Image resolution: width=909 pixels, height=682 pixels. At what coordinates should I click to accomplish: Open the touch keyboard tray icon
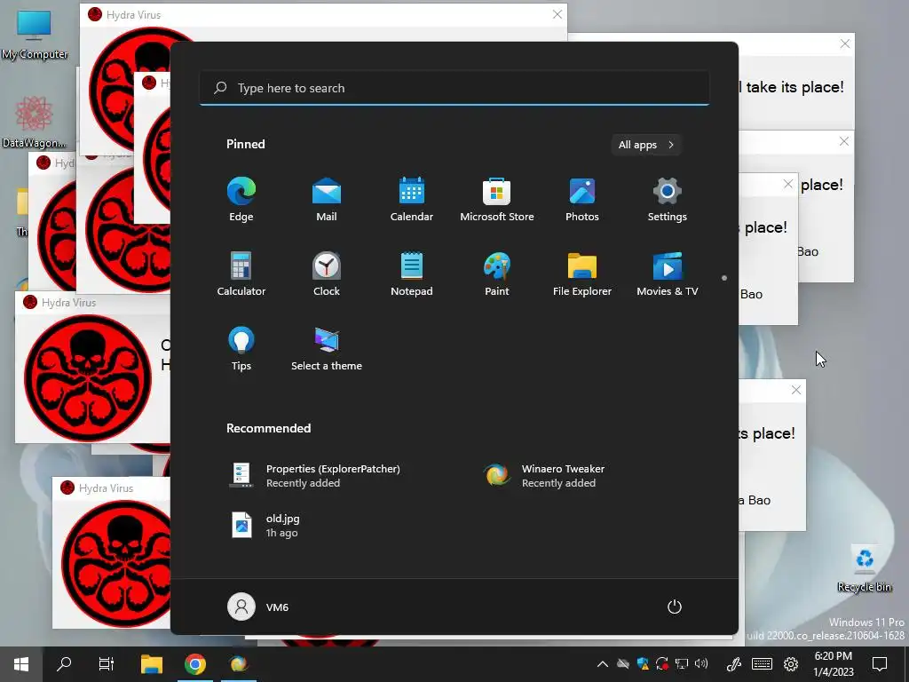(x=762, y=664)
